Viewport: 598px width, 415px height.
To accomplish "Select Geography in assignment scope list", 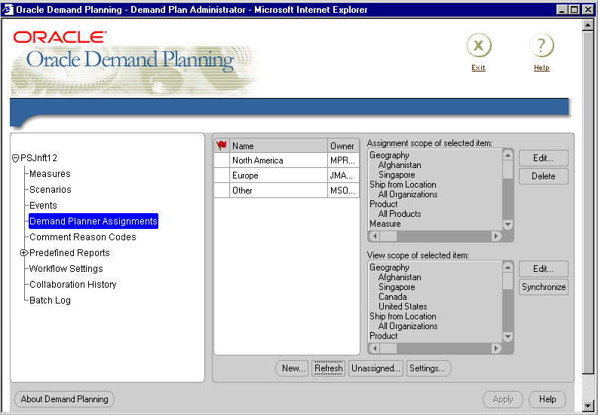I will 389,155.
